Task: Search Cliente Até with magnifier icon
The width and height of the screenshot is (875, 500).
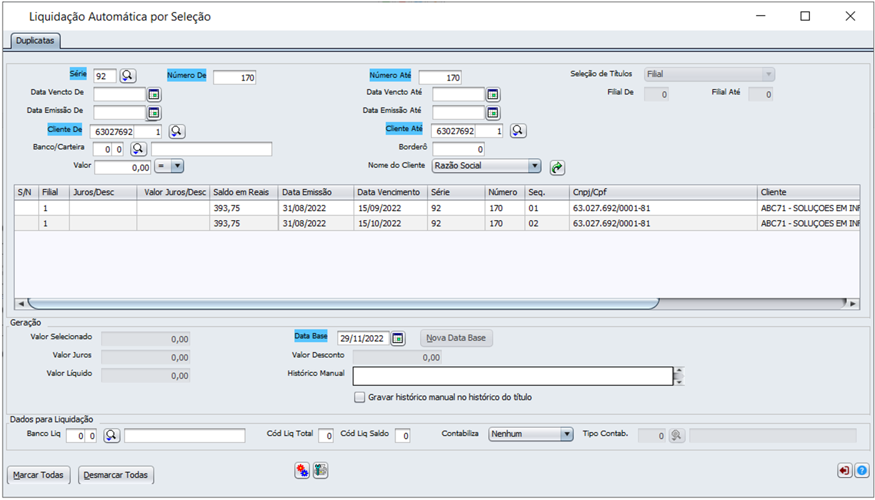Action: 518,131
